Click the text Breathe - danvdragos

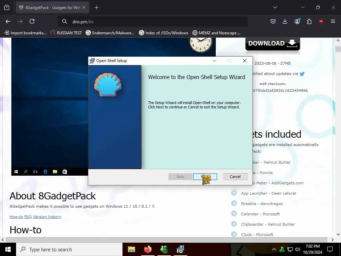(262, 204)
